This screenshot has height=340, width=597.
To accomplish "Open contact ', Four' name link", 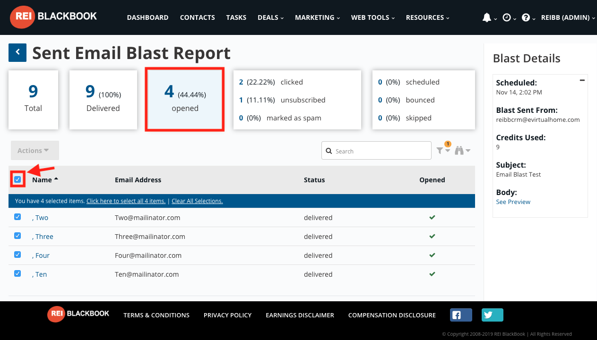I will click(41, 255).
